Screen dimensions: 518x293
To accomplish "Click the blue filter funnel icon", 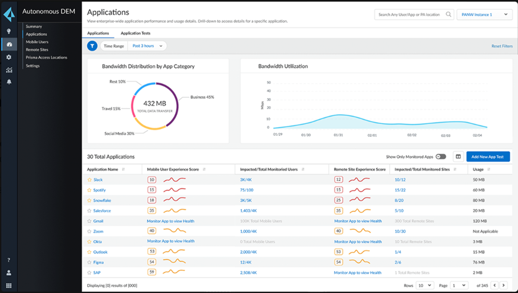I will pyautogui.click(x=92, y=46).
